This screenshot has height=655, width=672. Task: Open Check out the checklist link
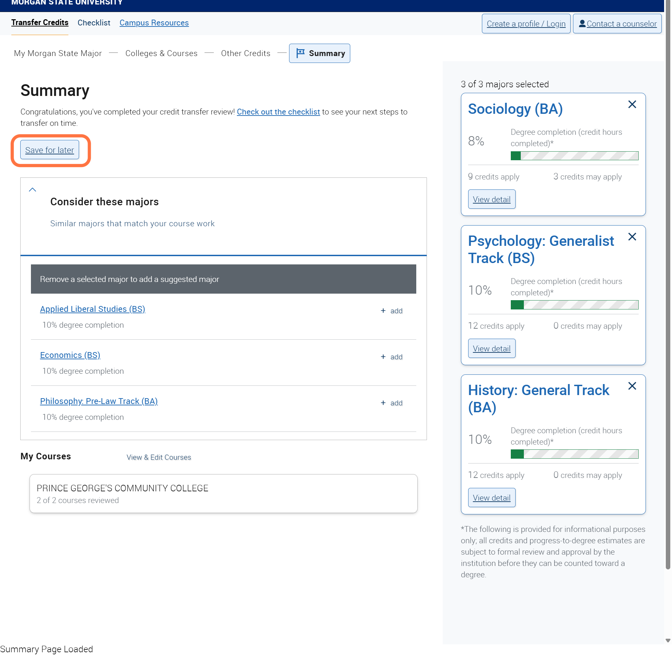click(x=278, y=112)
